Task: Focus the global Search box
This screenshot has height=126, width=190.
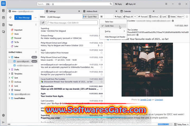Action: coord(75,4)
